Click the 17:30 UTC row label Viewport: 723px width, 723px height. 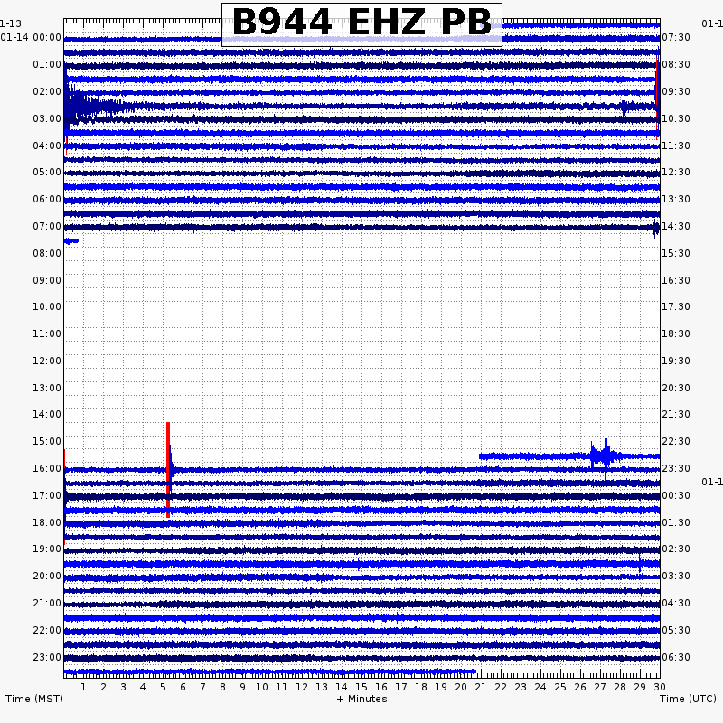click(676, 306)
